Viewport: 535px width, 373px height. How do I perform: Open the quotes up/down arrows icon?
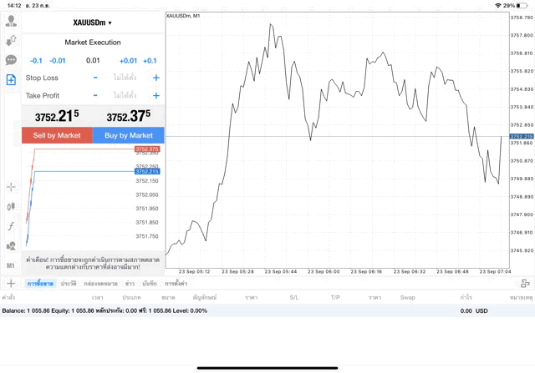click(11, 41)
